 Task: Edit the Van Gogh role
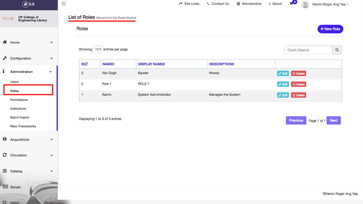click(x=283, y=74)
